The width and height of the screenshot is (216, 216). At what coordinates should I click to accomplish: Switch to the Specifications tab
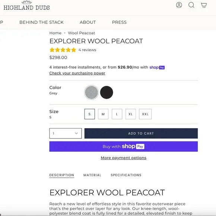click(x=126, y=175)
